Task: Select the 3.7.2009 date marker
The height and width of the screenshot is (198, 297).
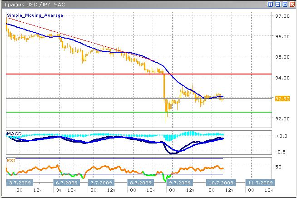Action: coord(19,183)
